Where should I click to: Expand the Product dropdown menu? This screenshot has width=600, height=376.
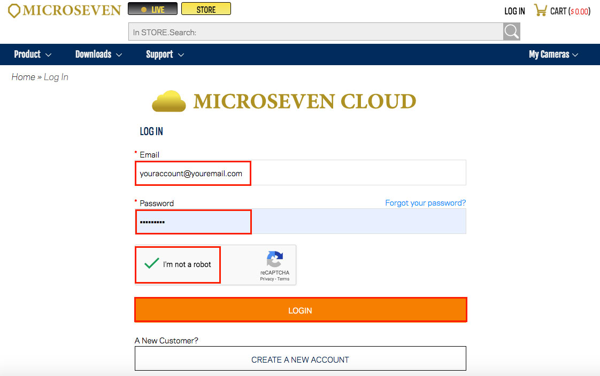pyautogui.click(x=33, y=54)
